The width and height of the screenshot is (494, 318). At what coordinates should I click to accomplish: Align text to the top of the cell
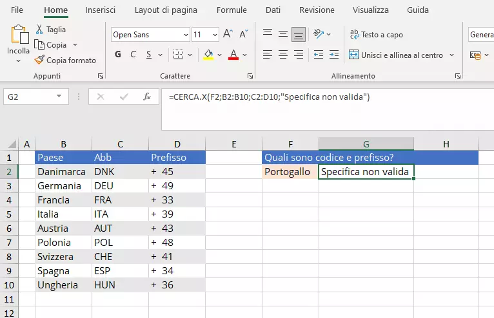[x=268, y=33]
